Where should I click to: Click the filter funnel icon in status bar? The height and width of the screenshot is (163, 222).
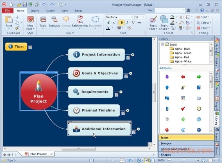[x=129, y=161]
